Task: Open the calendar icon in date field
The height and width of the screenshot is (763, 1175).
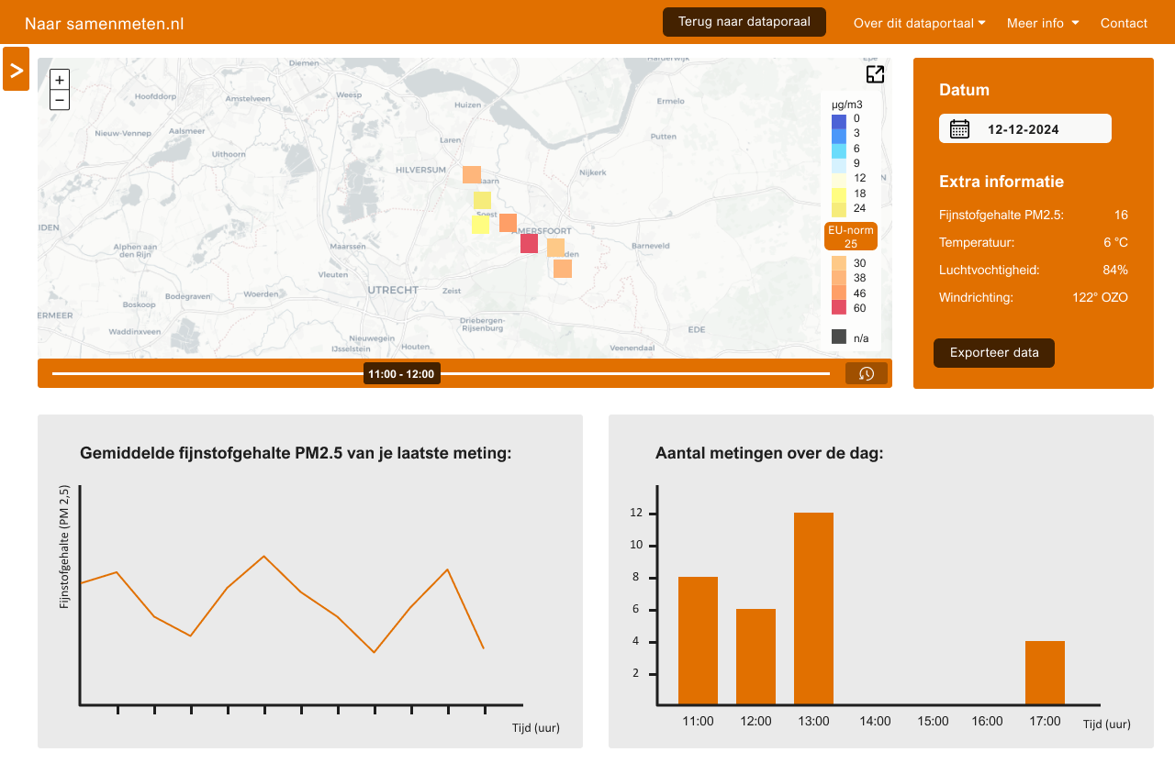Action: pos(959,128)
